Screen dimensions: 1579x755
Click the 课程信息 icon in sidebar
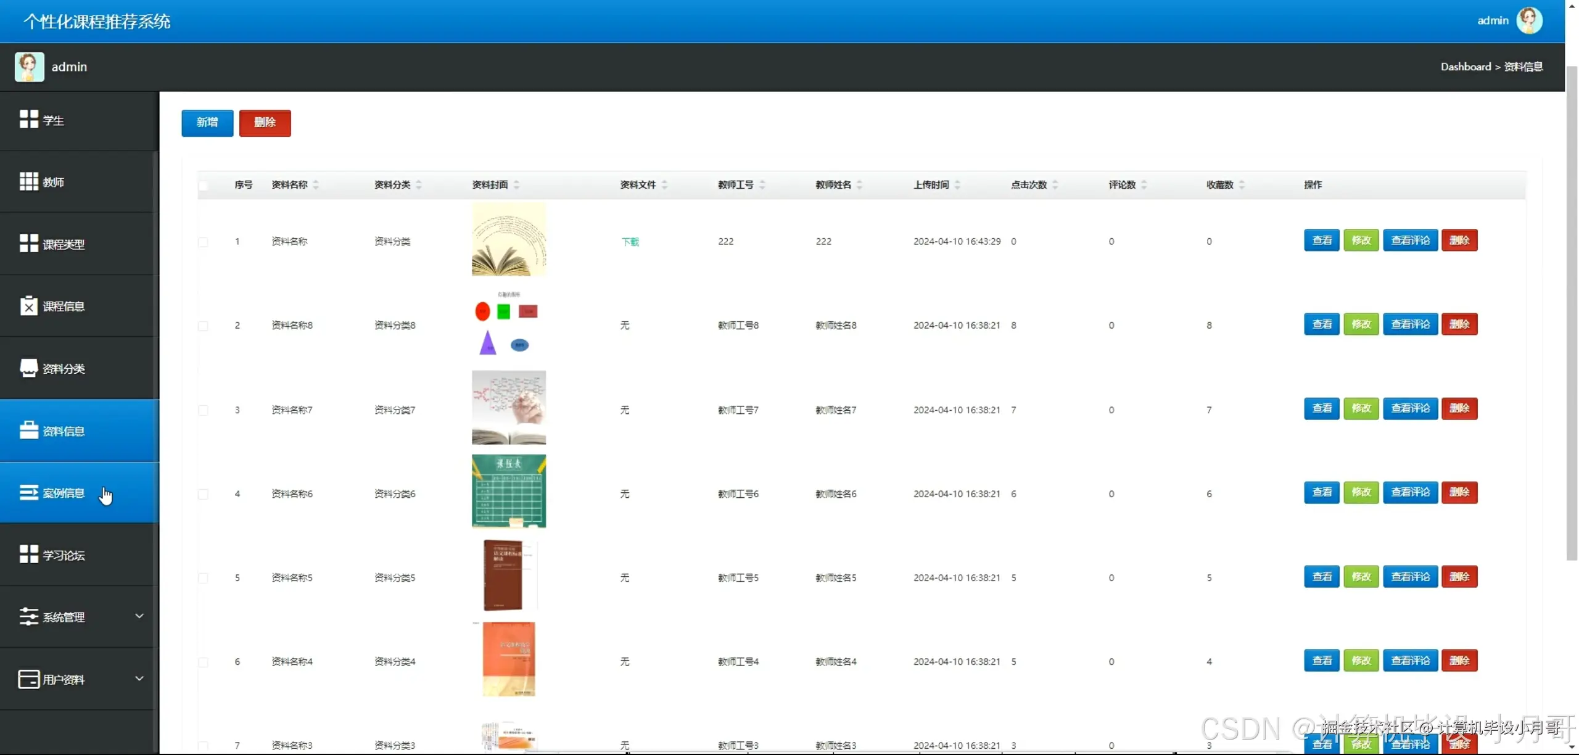coord(28,305)
